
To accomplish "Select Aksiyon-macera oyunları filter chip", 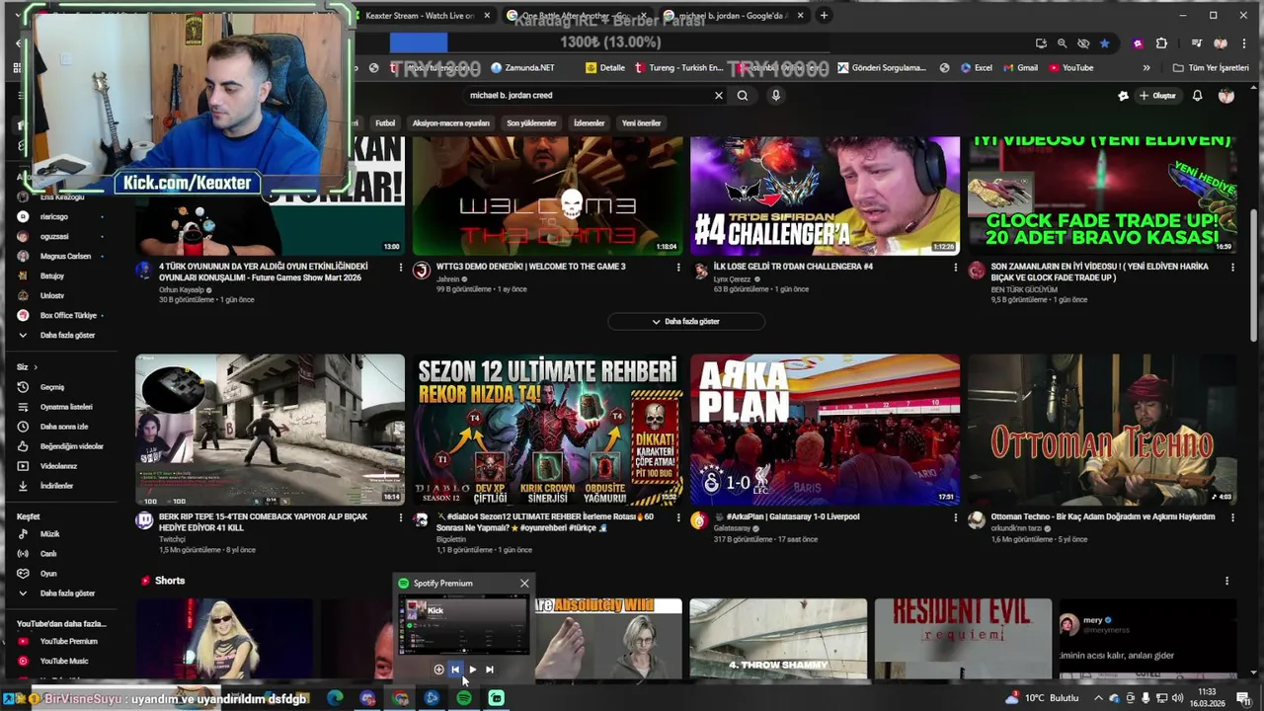I will click(450, 123).
